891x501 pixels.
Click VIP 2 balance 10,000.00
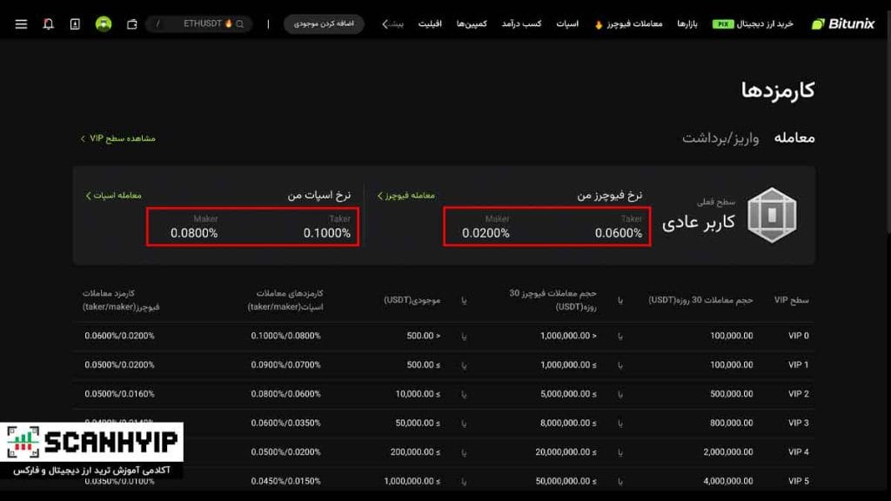pyautogui.click(x=418, y=394)
